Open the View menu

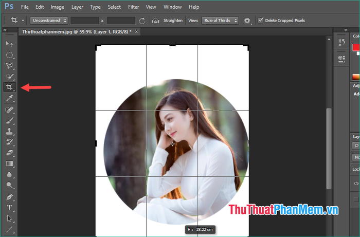pyautogui.click(x=151, y=7)
